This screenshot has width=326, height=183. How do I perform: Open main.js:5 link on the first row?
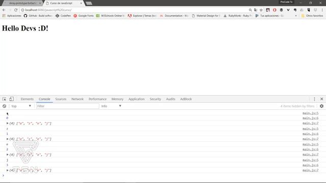[x=310, y=113]
